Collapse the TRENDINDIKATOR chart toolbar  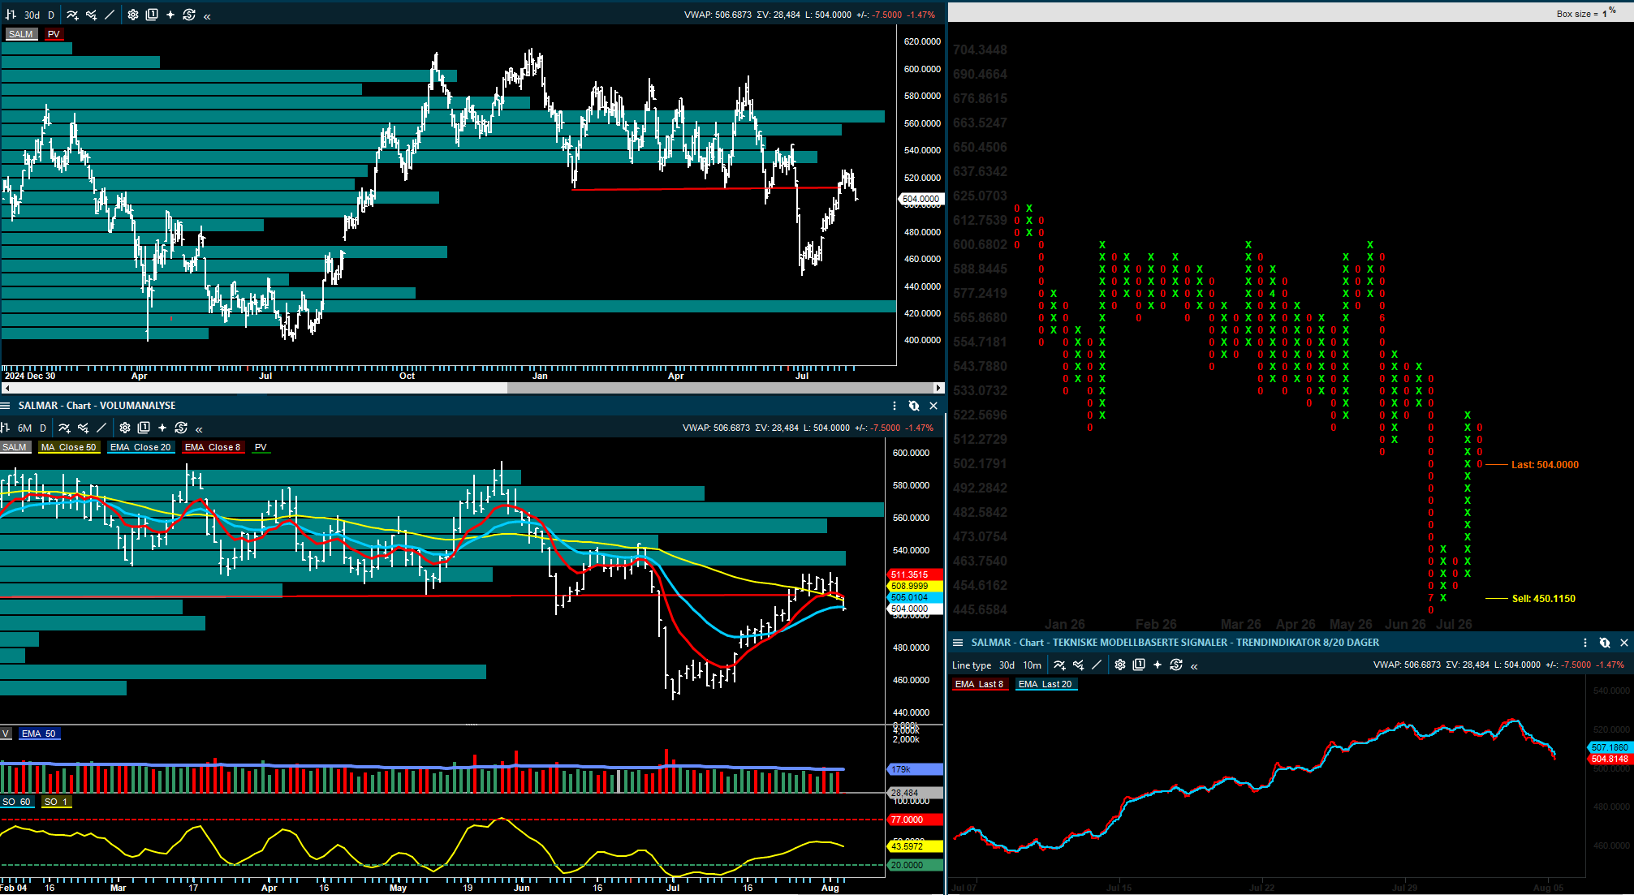point(1194,665)
